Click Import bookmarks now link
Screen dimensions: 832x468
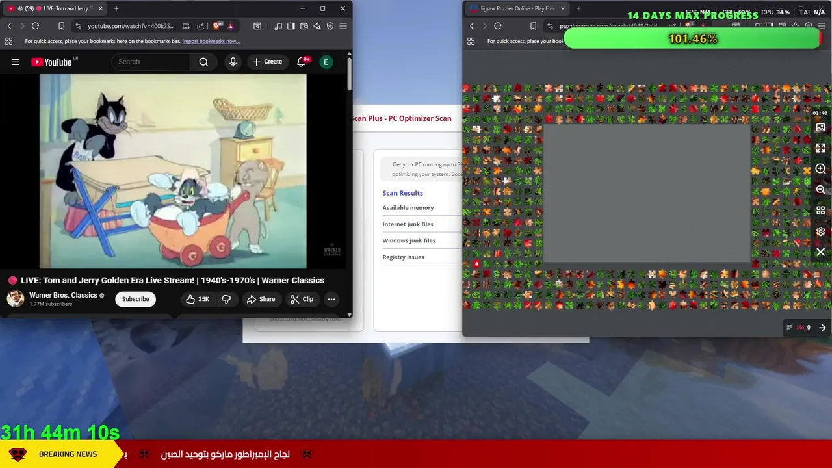click(211, 41)
